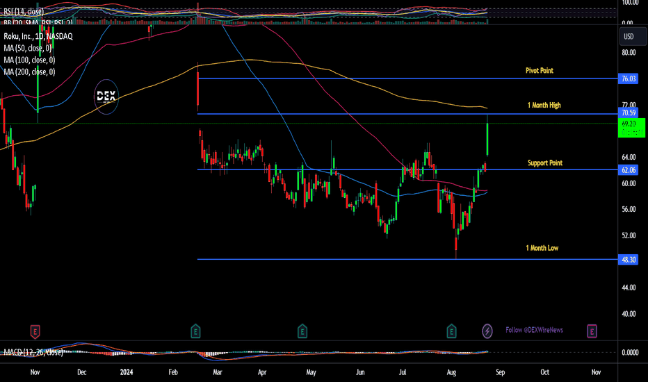Select the MA (50, close, 0) indicator legend
The width and height of the screenshot is (648, 382).
(27, 49)
